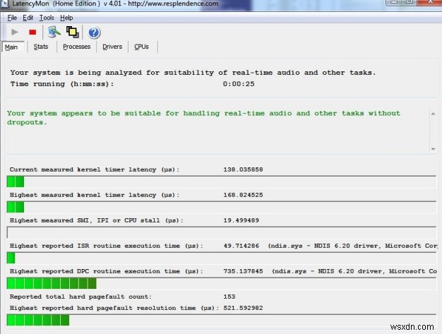Click 'Highest measured kernel timer latency' label
The width and height of the screenshot is (442, 334).
point(95,195)
